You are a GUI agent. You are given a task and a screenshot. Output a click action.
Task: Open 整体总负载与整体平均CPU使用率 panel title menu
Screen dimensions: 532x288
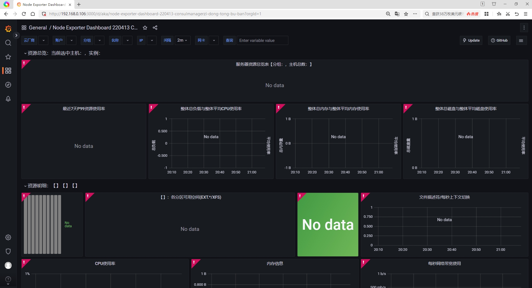pos(211,108)
